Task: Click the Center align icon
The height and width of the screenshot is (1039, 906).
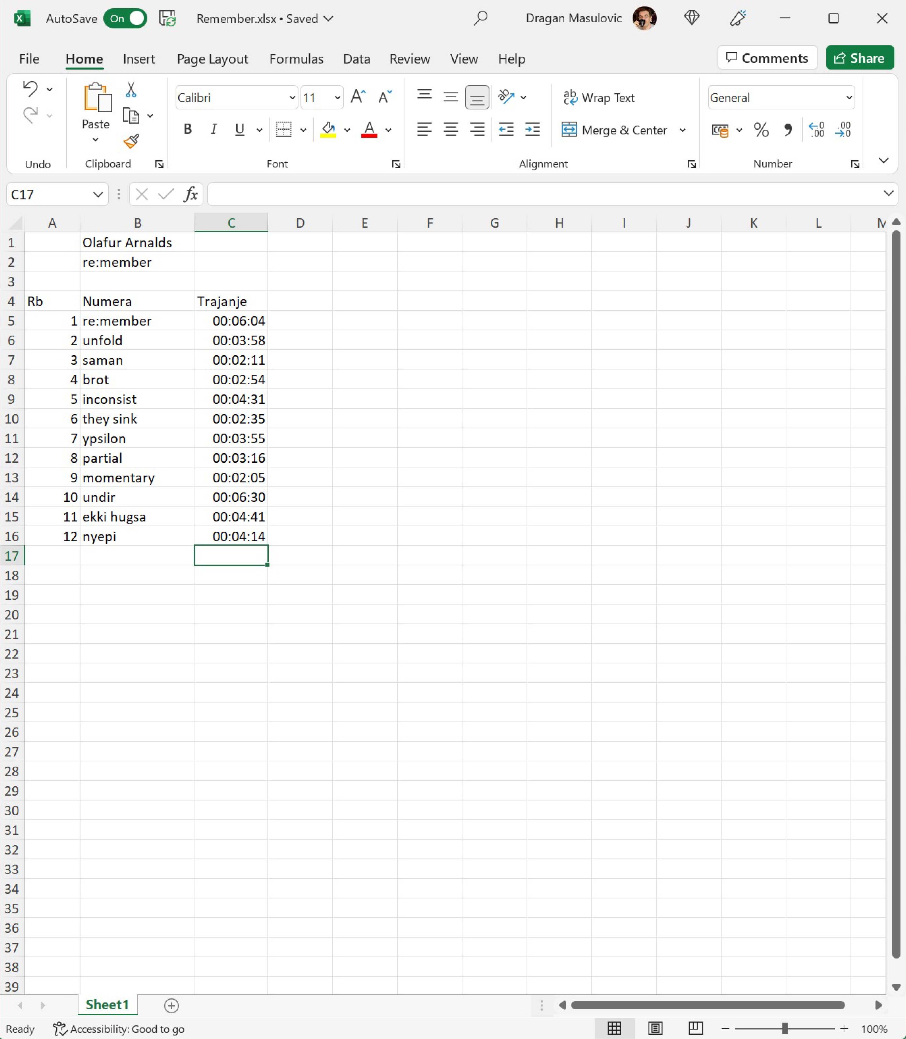Action: (x=450, y=130)
